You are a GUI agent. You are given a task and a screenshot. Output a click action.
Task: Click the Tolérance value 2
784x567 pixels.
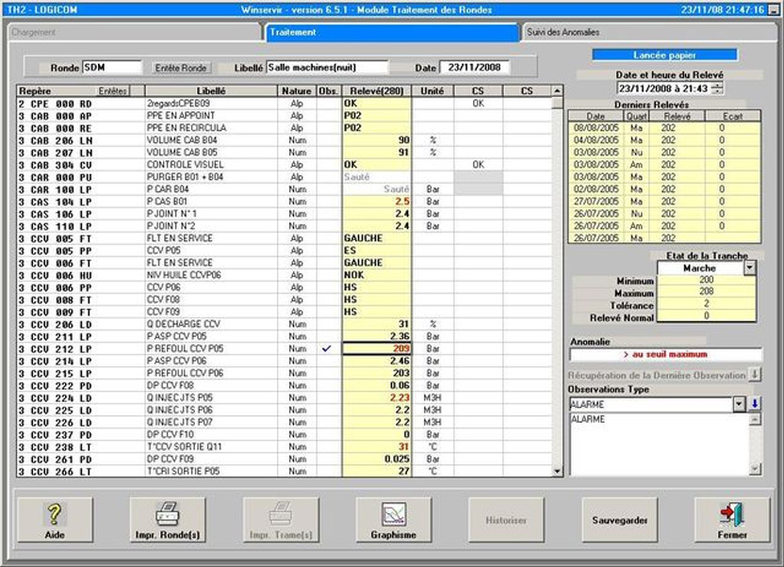tap(706, 304)
